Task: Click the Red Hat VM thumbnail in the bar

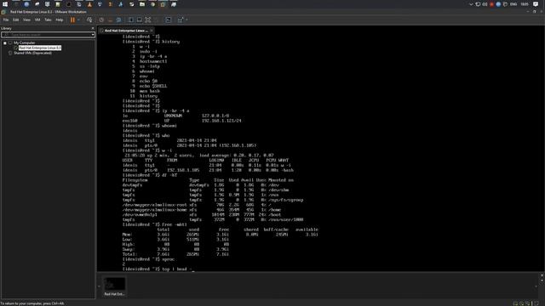Action: point(114,284)
